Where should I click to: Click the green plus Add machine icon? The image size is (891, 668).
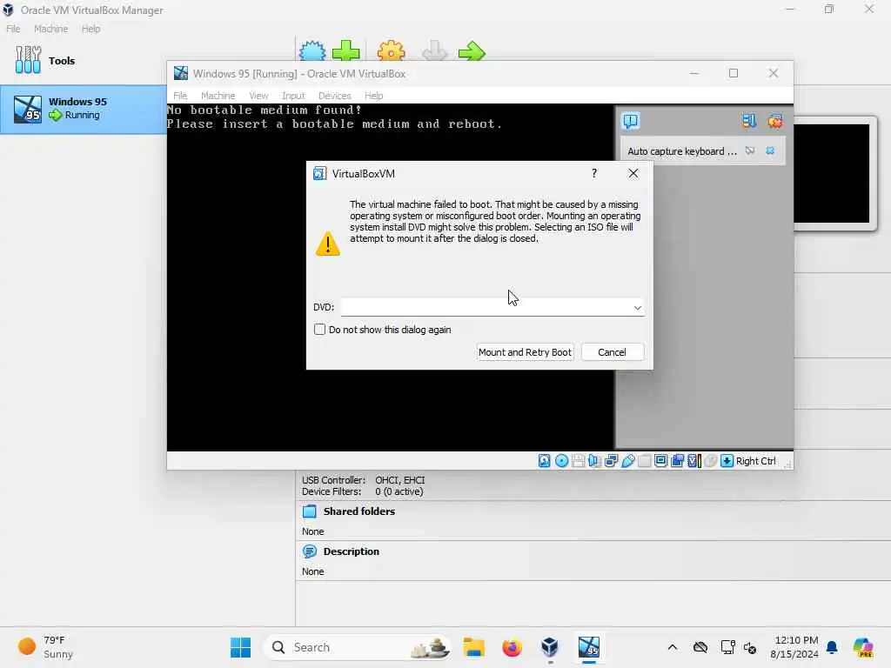pos(345,51)
